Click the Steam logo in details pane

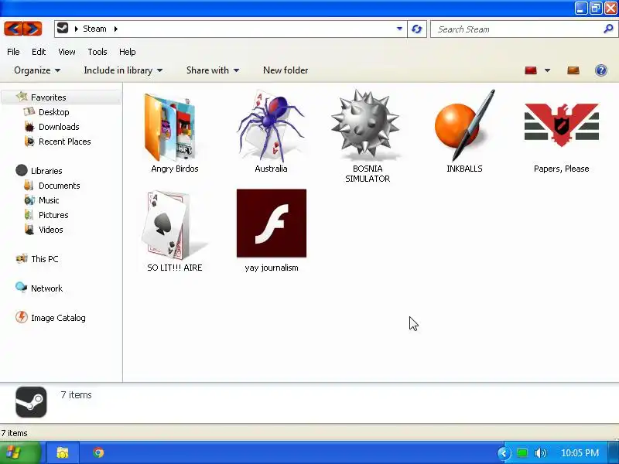31,402
